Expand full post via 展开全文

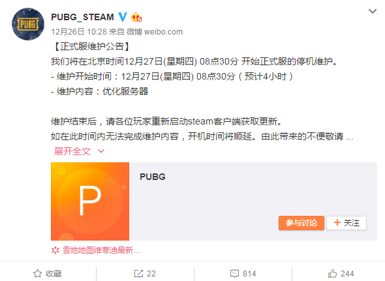[72, 151]
